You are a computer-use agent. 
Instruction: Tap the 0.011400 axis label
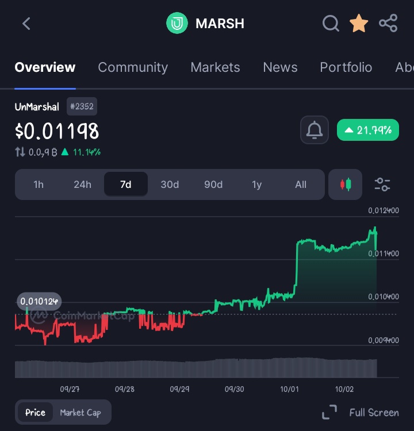pyautogui.click(x=384, y=253)
